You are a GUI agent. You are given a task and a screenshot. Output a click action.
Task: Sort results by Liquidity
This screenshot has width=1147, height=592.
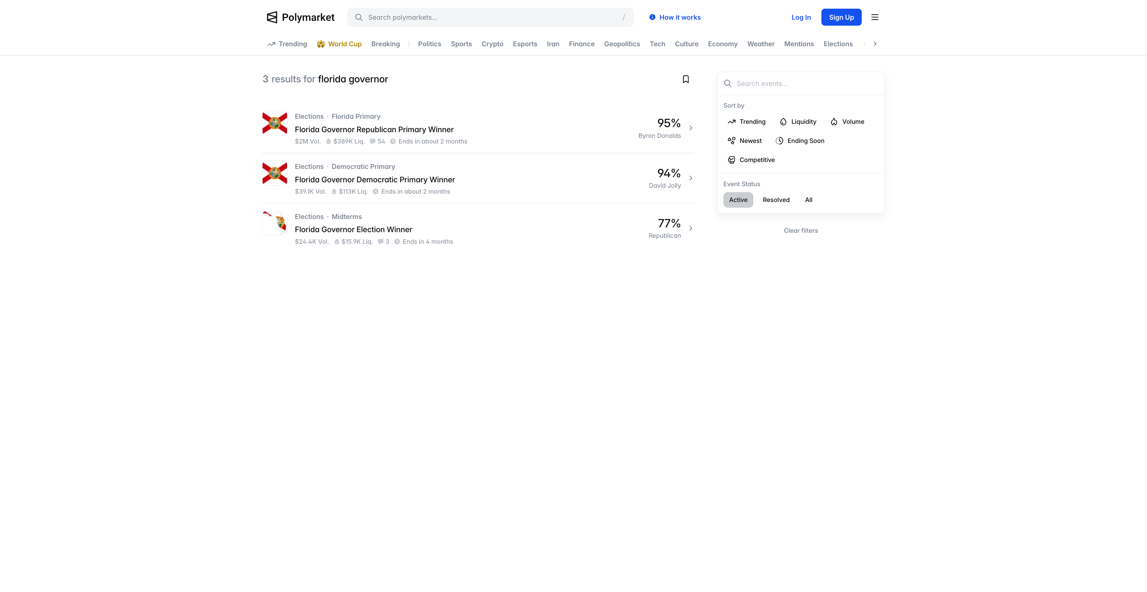click(x=798, y=122)
